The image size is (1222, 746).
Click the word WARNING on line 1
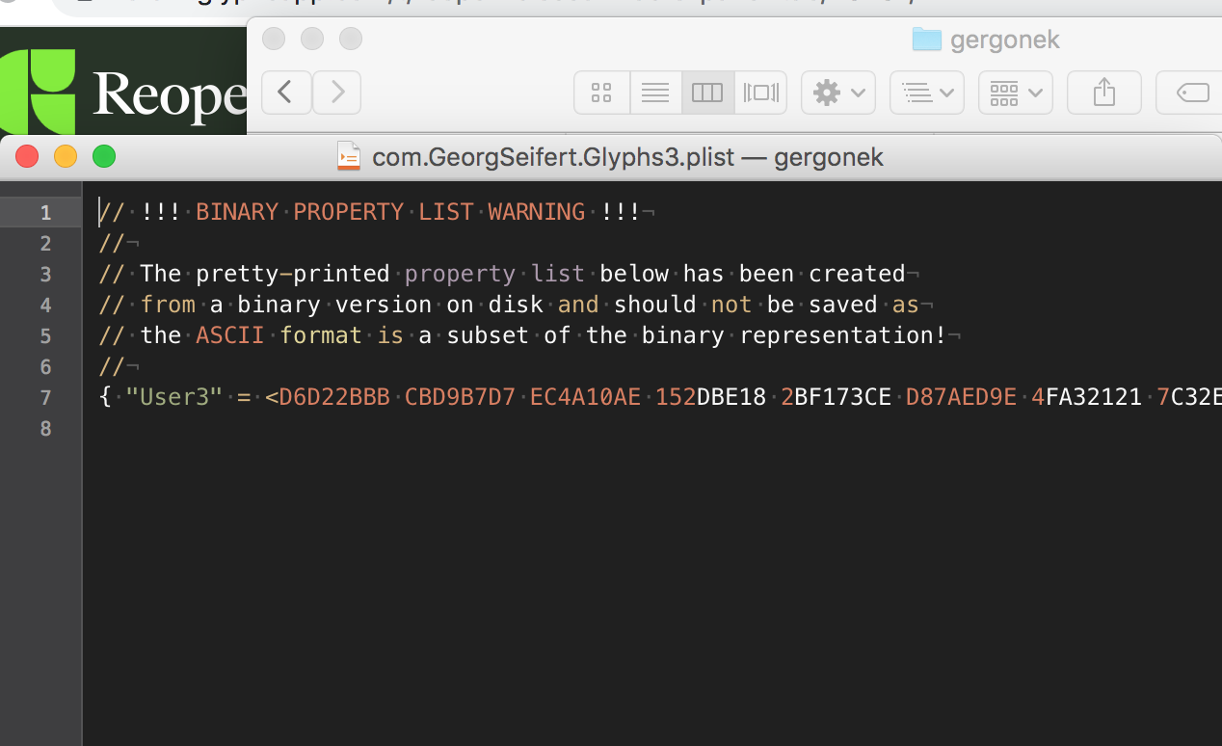(x=536, y=212)
